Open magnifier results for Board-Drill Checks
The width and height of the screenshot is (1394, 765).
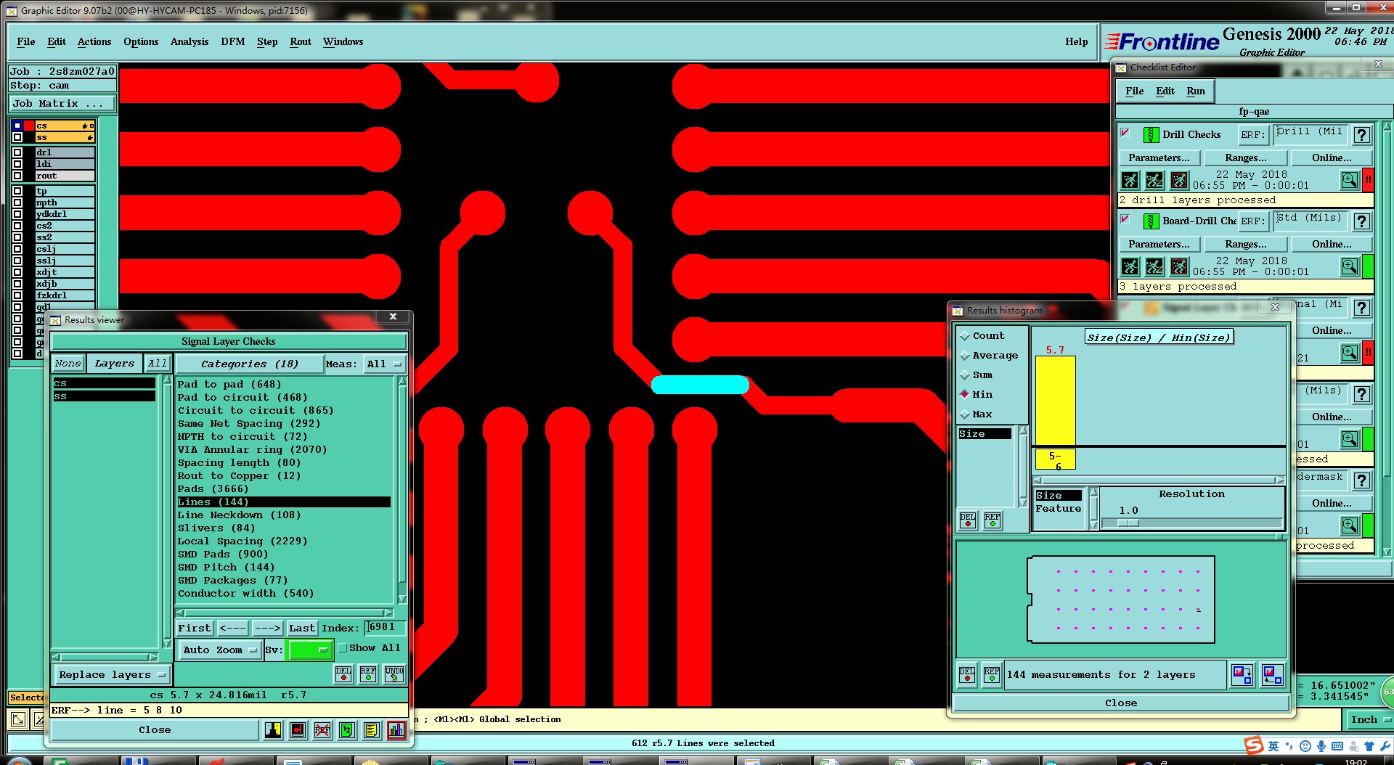(1350, 266)
